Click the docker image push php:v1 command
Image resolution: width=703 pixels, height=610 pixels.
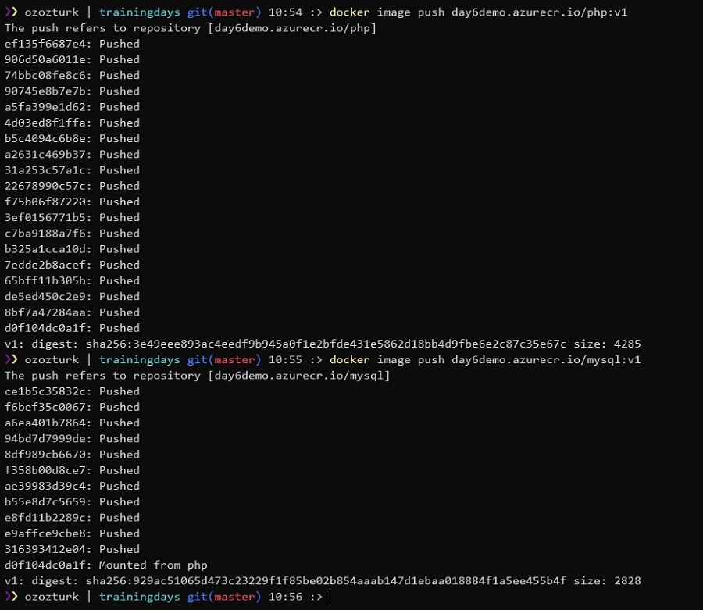(478, 12)
